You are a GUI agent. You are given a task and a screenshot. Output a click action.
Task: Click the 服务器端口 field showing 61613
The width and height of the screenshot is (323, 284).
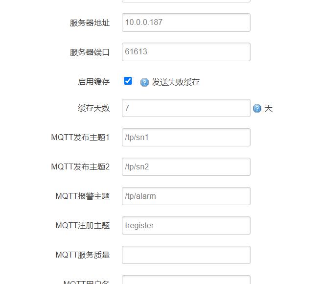(x=186, y=52)
